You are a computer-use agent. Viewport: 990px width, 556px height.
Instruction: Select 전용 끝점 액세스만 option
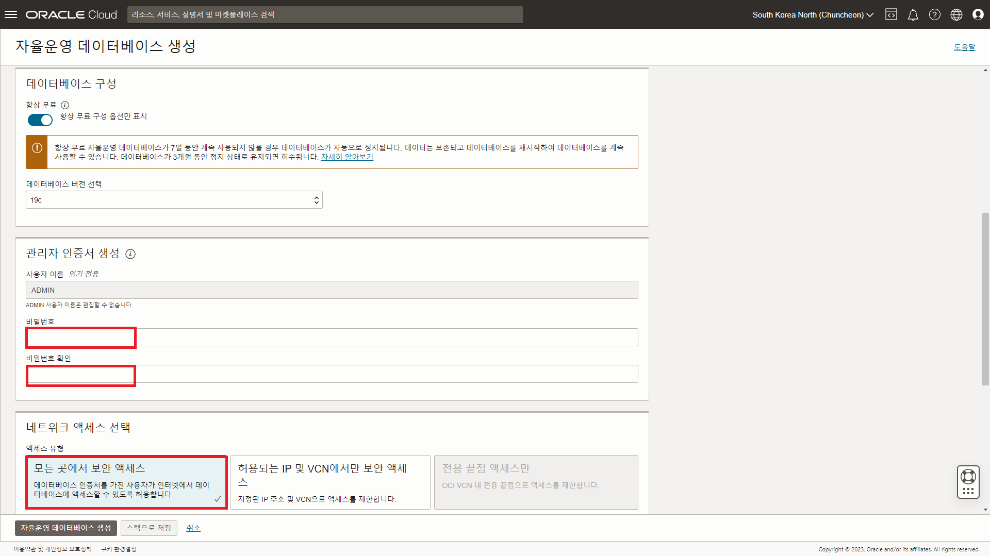coord(536,482)
